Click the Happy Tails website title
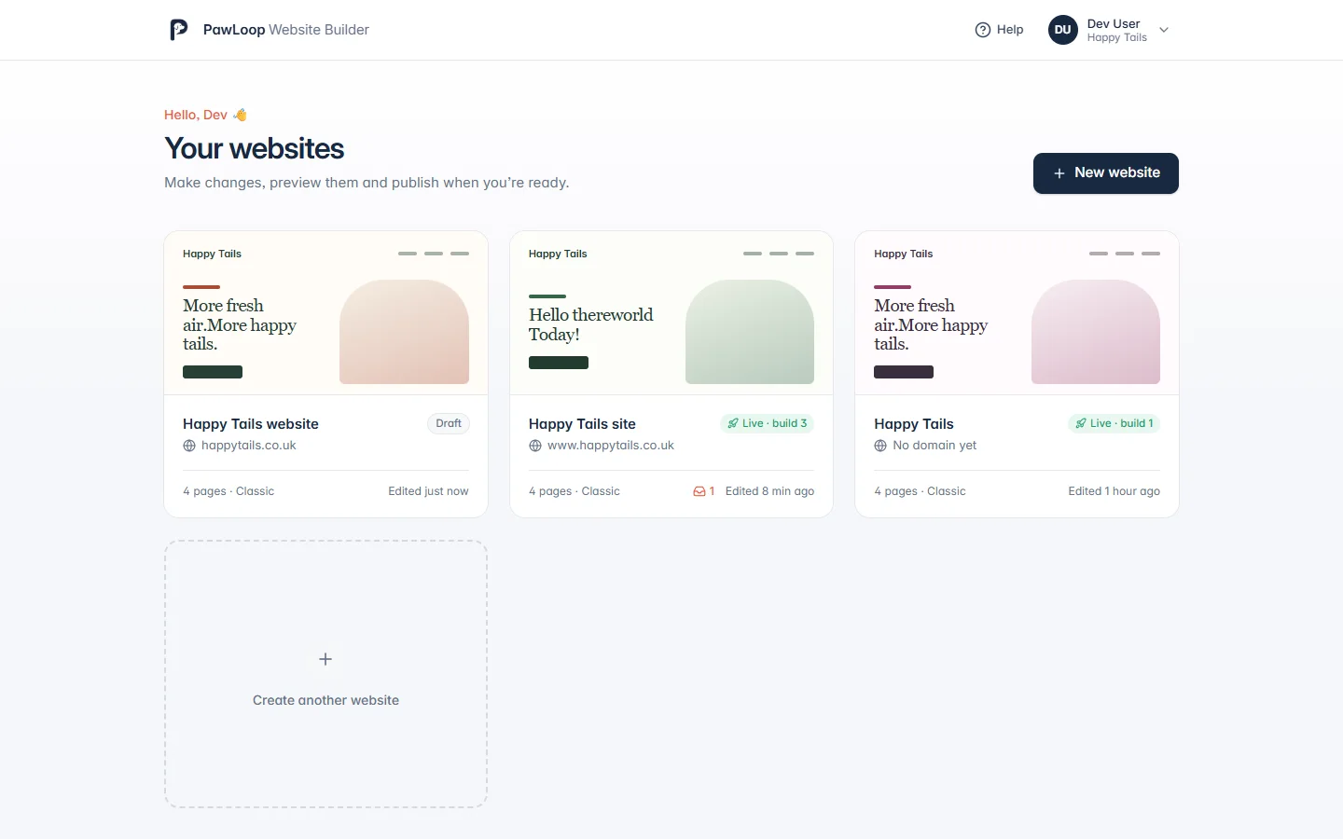Viewport: 1343px width, 839px height. tap(250, 424)
